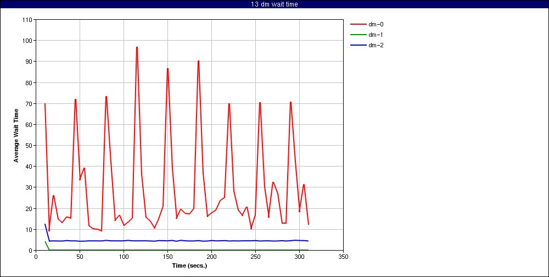Select the dm-0 legend entry
The width and height of the screenshot is (549, 277).
click(367, 25)
